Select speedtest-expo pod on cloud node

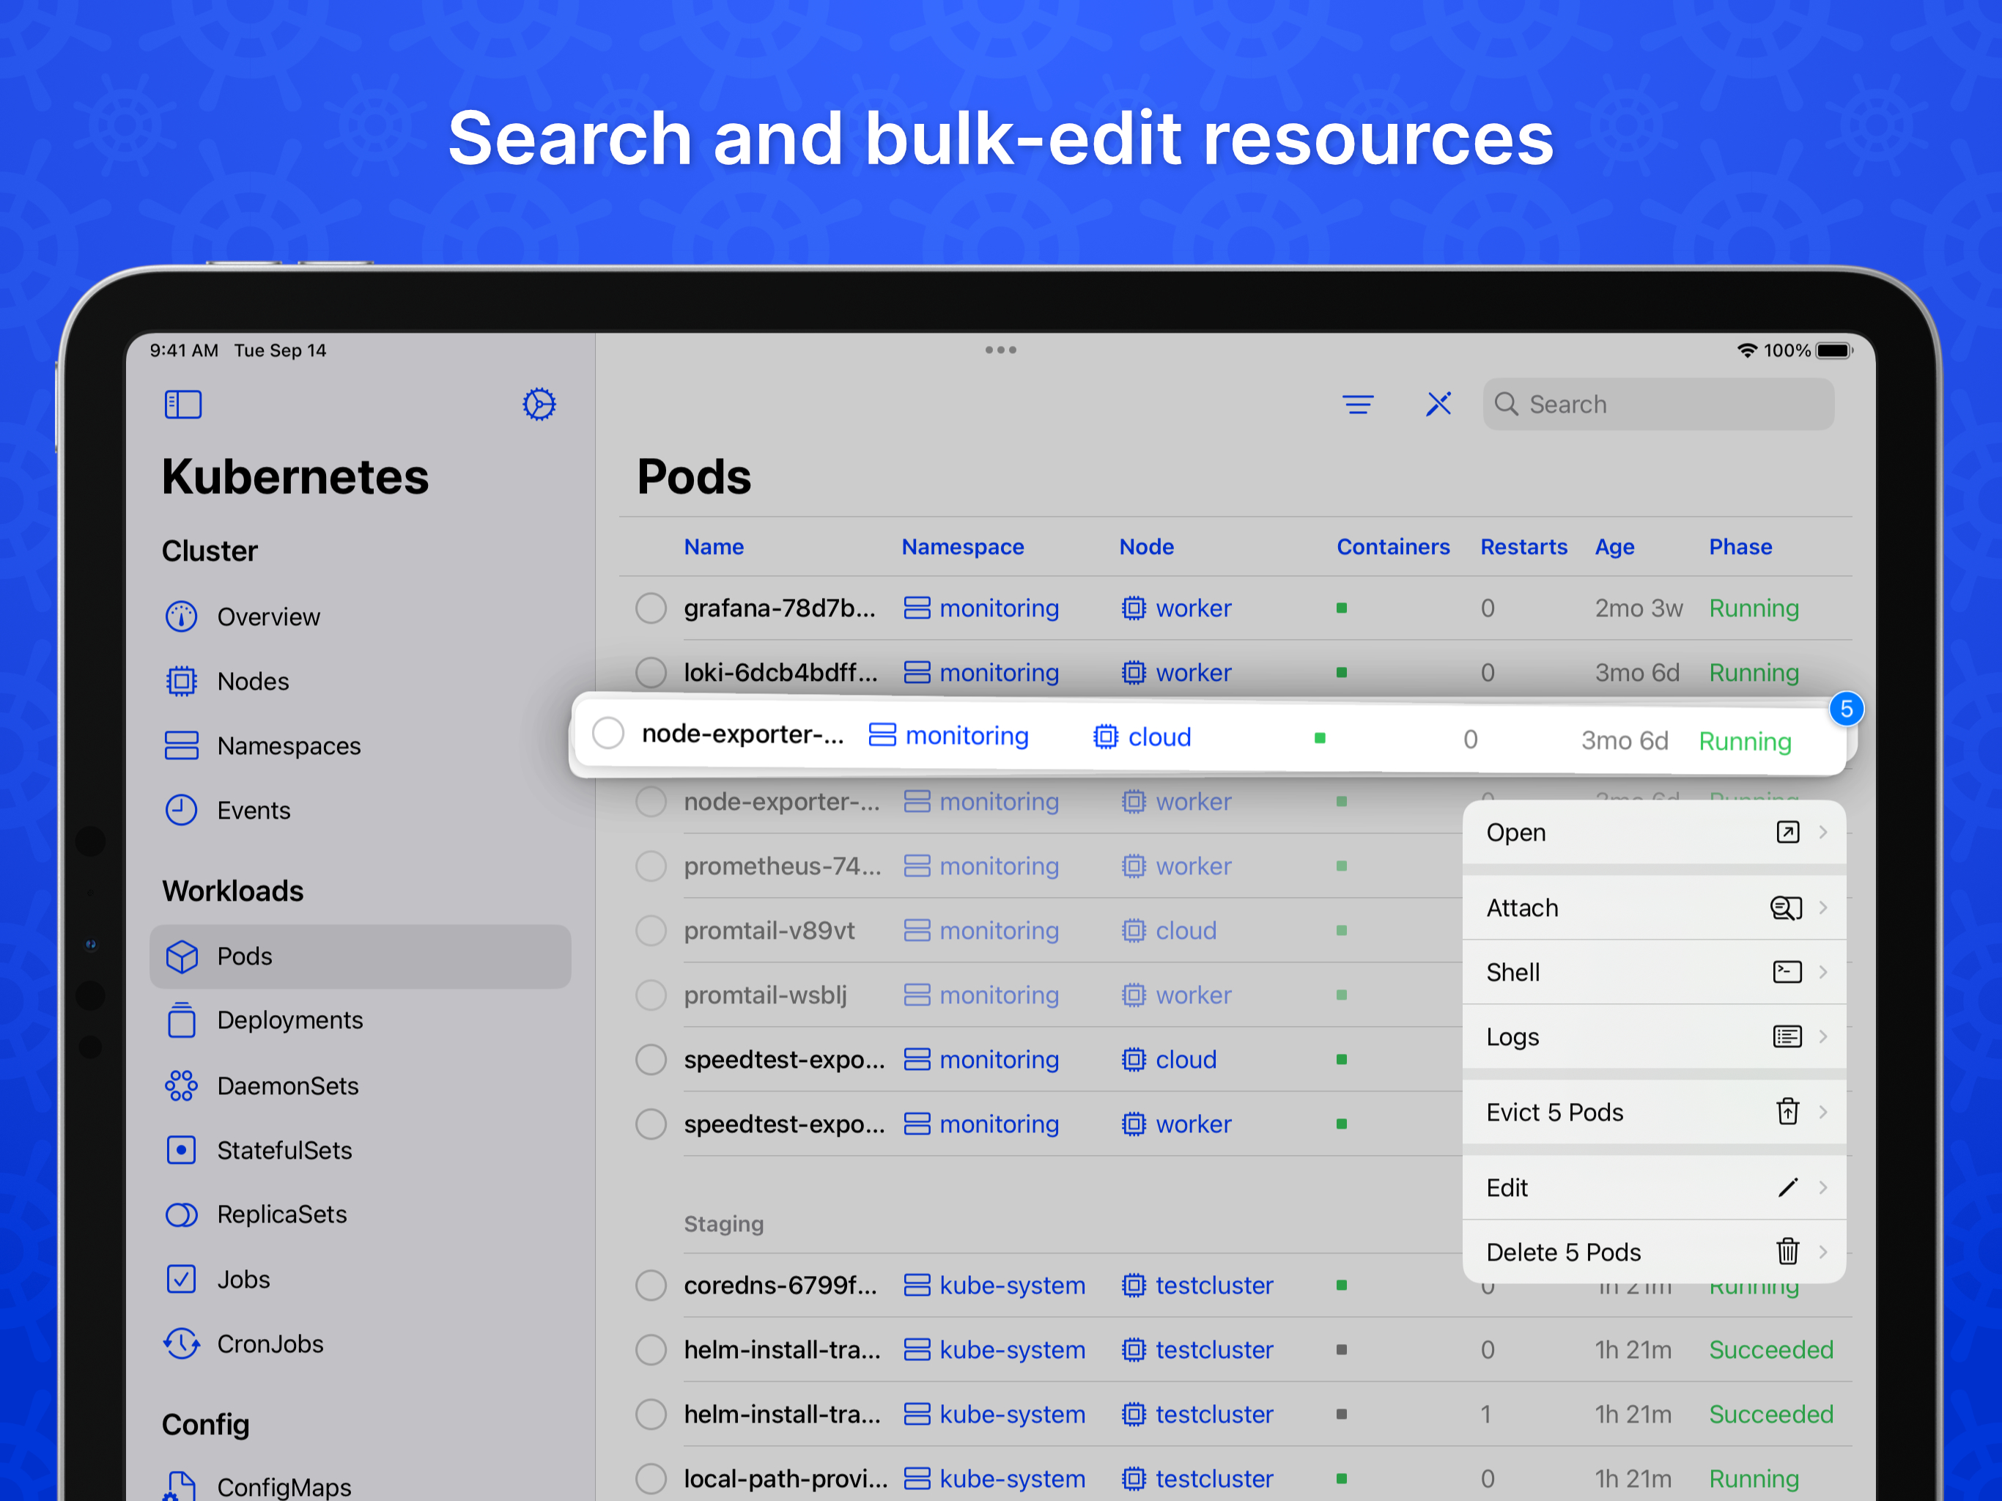(x=651, y=1059)
